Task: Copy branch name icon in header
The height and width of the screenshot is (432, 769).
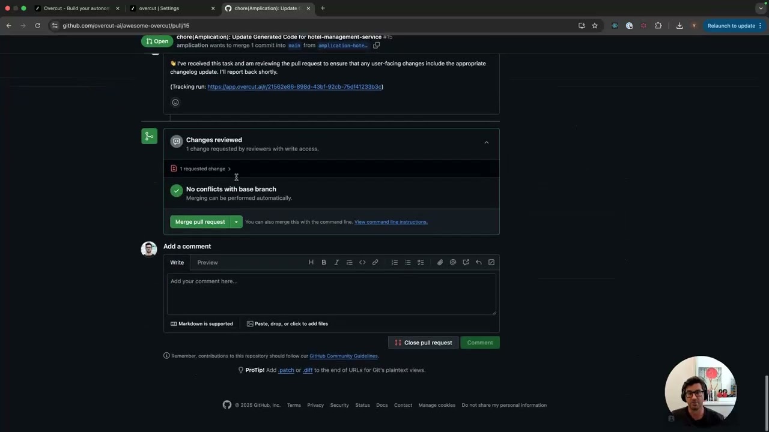Action: pyautogui.click(x=377, y=46)
